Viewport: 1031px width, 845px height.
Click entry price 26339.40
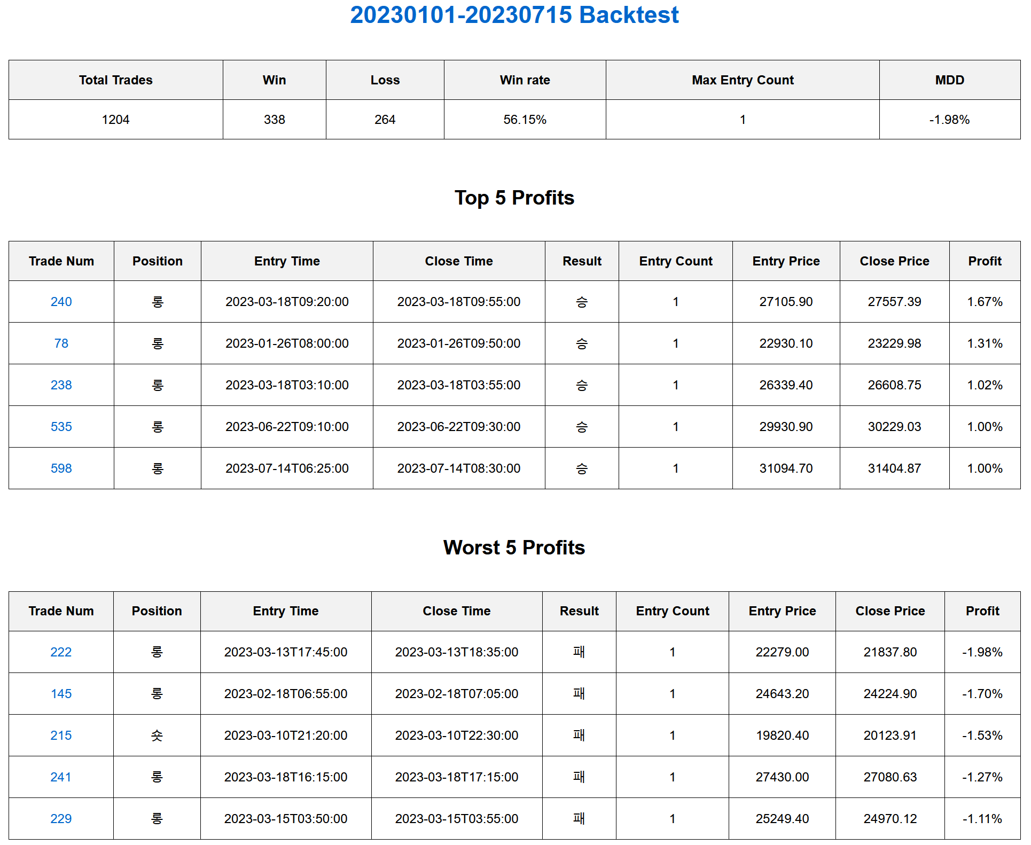click(x=786, y=385)
